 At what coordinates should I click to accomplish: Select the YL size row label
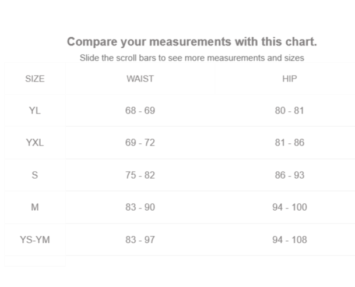point(35,111)
